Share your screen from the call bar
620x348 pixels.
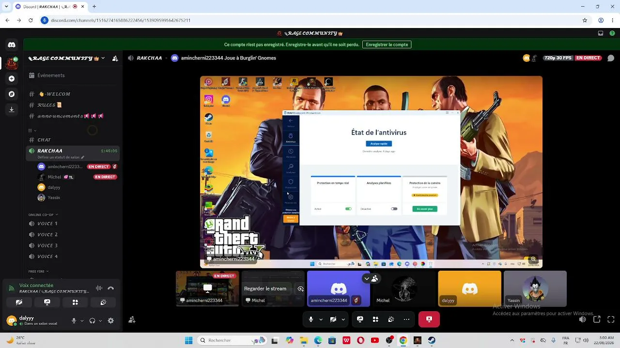point(360,319)
